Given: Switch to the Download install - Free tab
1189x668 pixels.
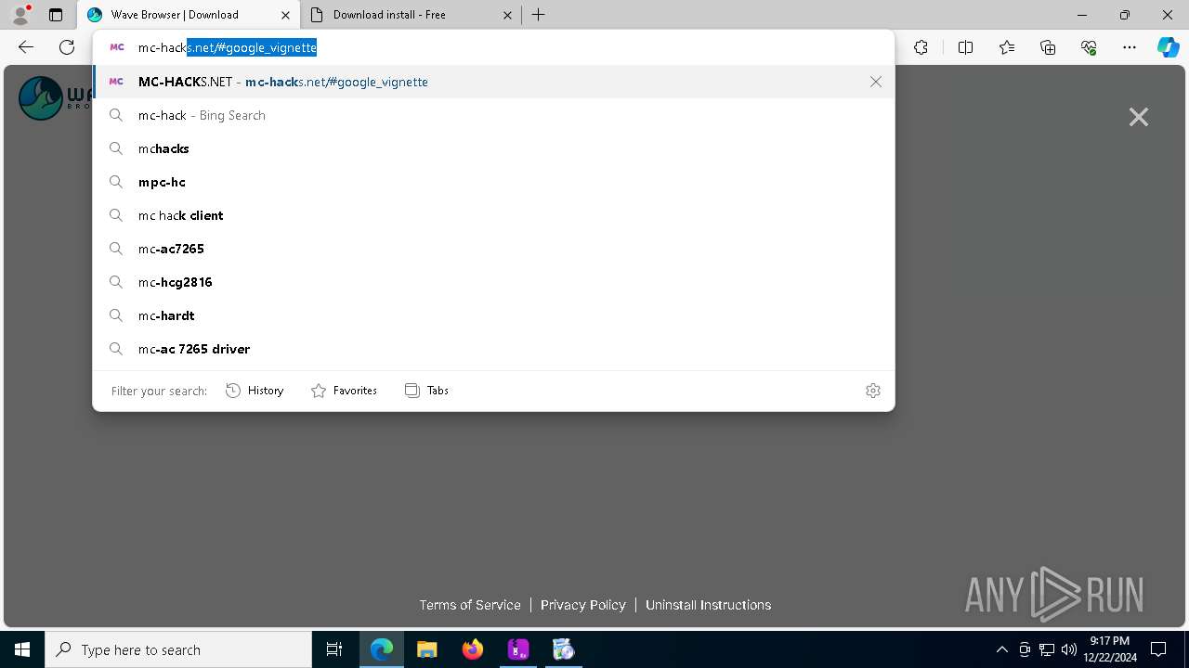Looking at the screenshot, I should coord(409,15).
